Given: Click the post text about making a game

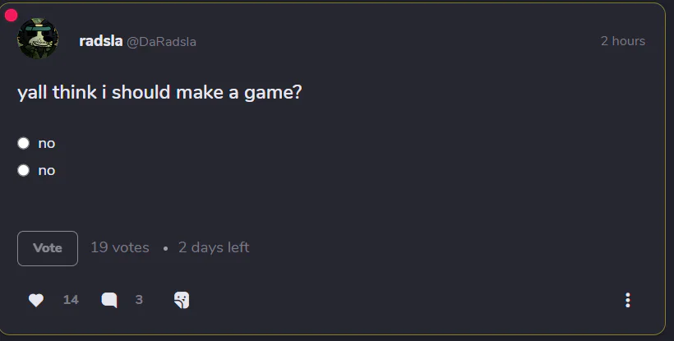Looking at the screenshot, I should coord(159,93).
